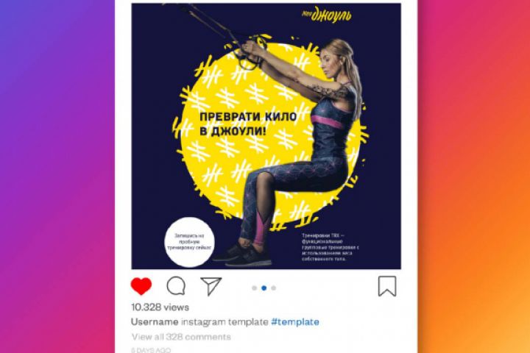
Task: Open the #template hashtag link
Action: click(x=295, y=321)
